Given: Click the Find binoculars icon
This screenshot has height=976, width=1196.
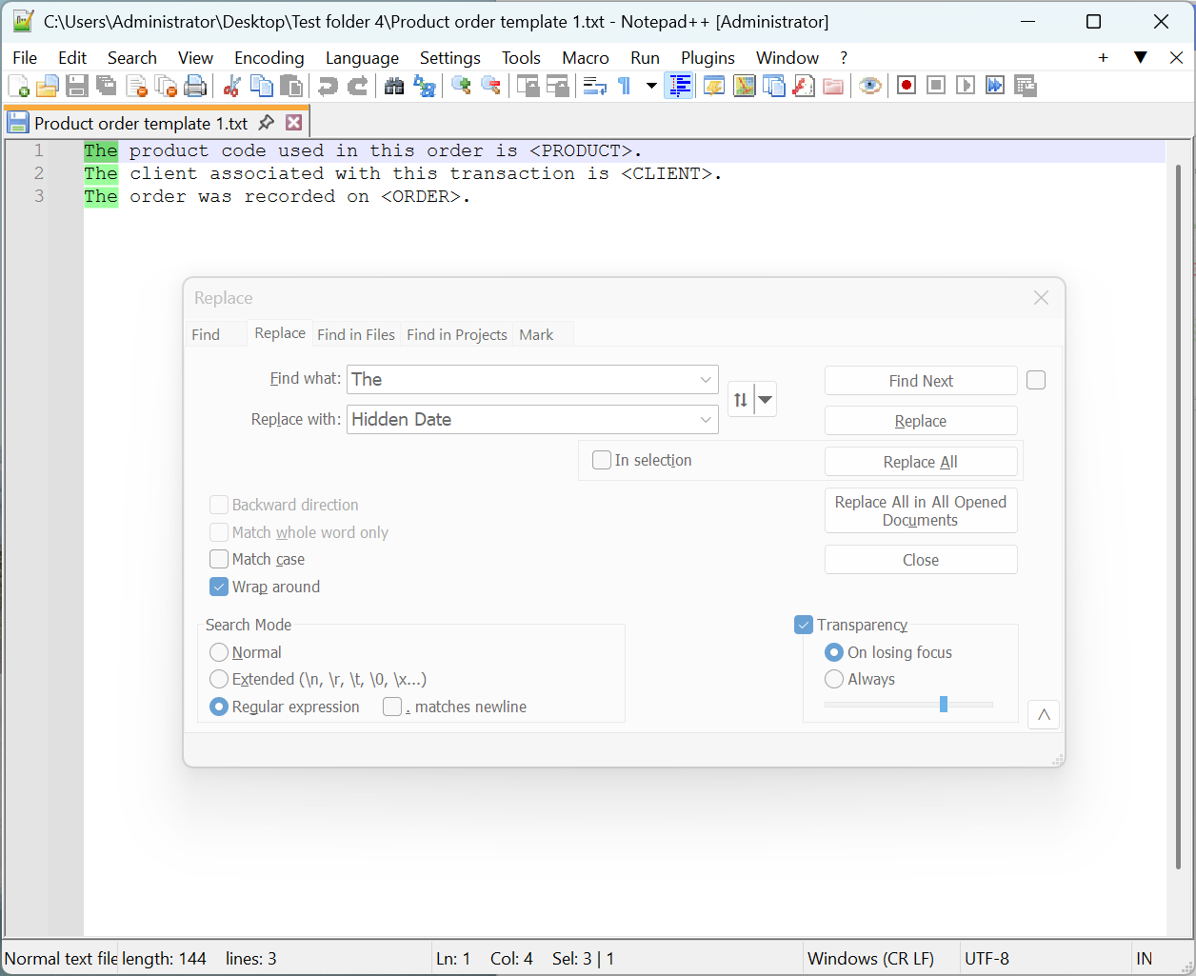Looking at the screenshot, I should coord(394,87).
